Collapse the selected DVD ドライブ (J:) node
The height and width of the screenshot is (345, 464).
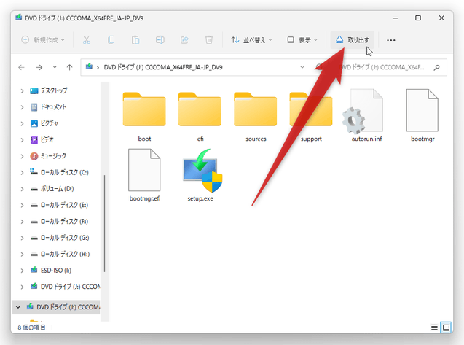18,307
